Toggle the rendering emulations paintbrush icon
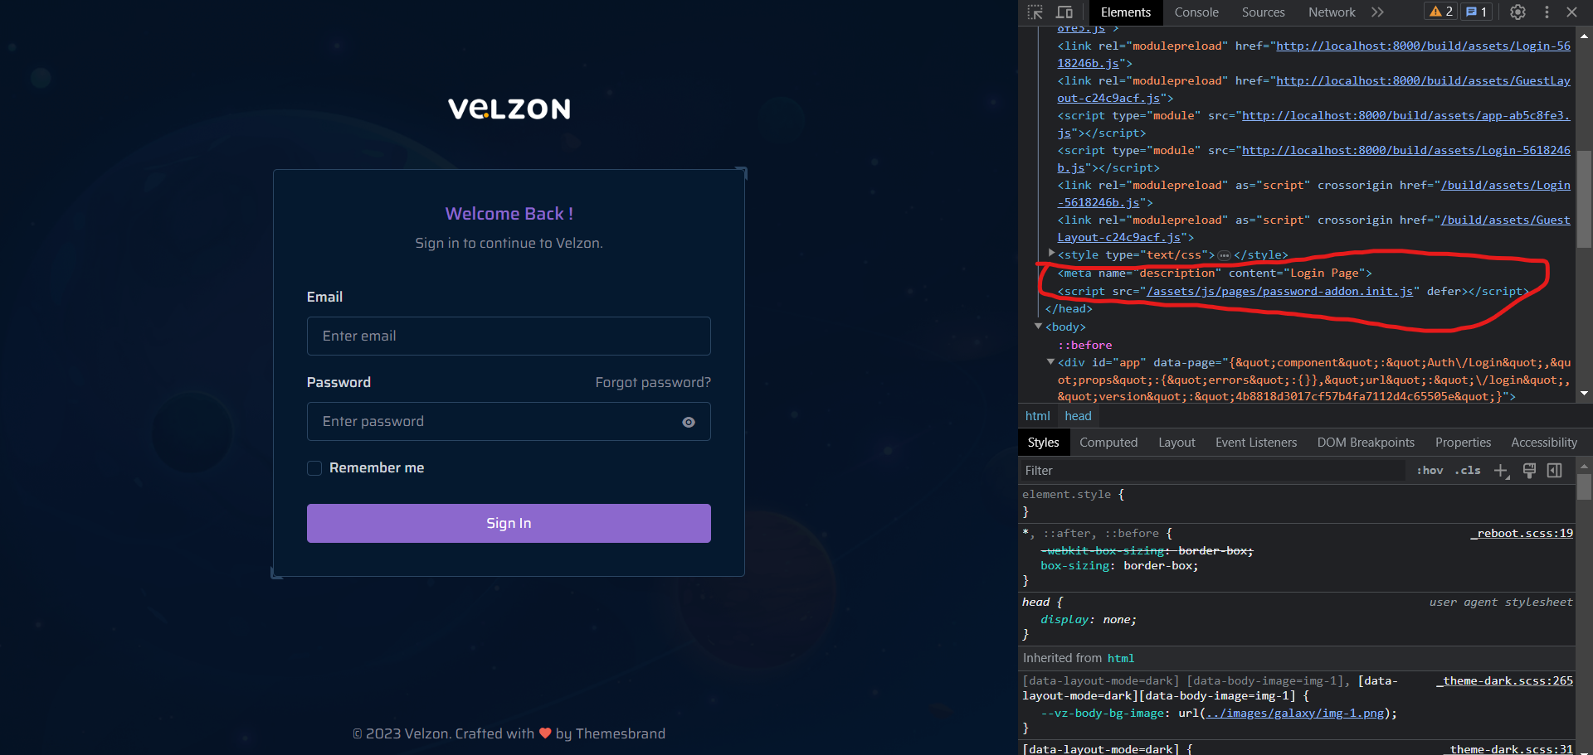The image size is (1593, 755). [1529, 471]
